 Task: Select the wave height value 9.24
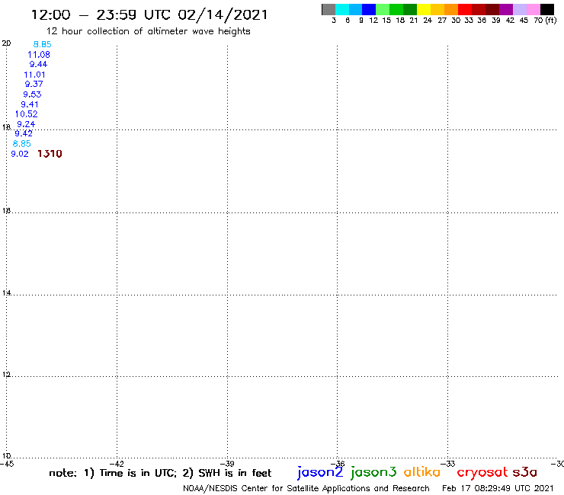(x=26, y=124)
